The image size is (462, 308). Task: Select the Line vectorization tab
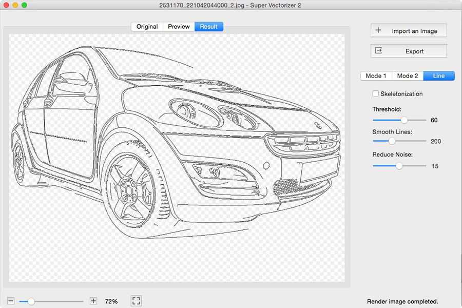pos(439,75)
